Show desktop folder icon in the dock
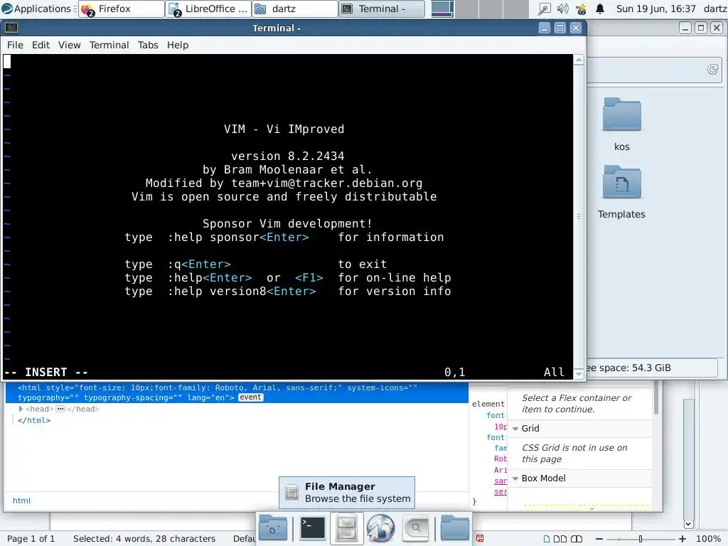 (x=273, y=528)
